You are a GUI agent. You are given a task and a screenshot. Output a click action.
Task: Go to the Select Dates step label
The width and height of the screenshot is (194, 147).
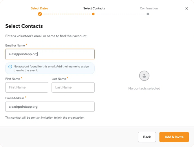tap(39, 8)
